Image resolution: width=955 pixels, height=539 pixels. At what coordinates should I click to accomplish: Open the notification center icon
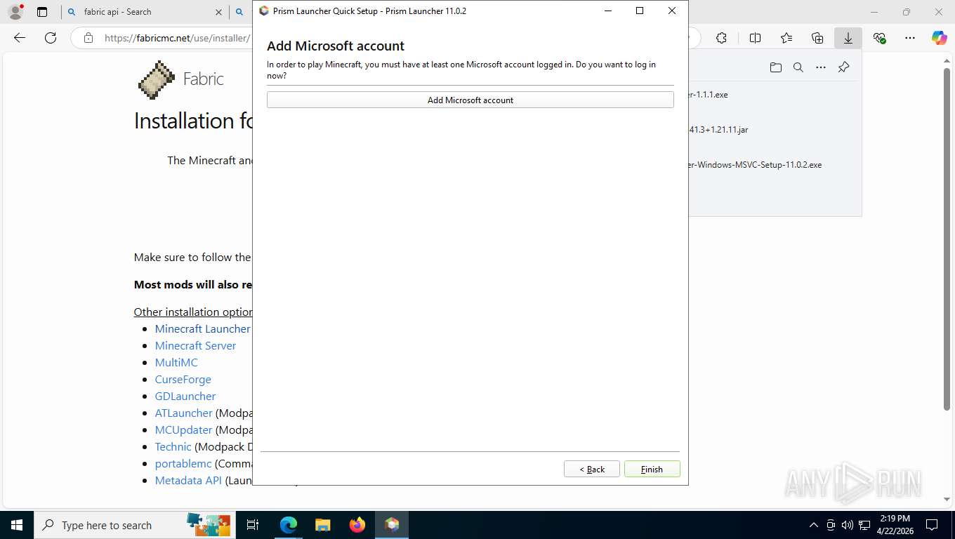[932, 525]
